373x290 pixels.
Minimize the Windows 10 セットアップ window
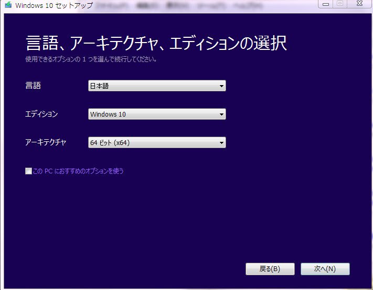[326, 4]
